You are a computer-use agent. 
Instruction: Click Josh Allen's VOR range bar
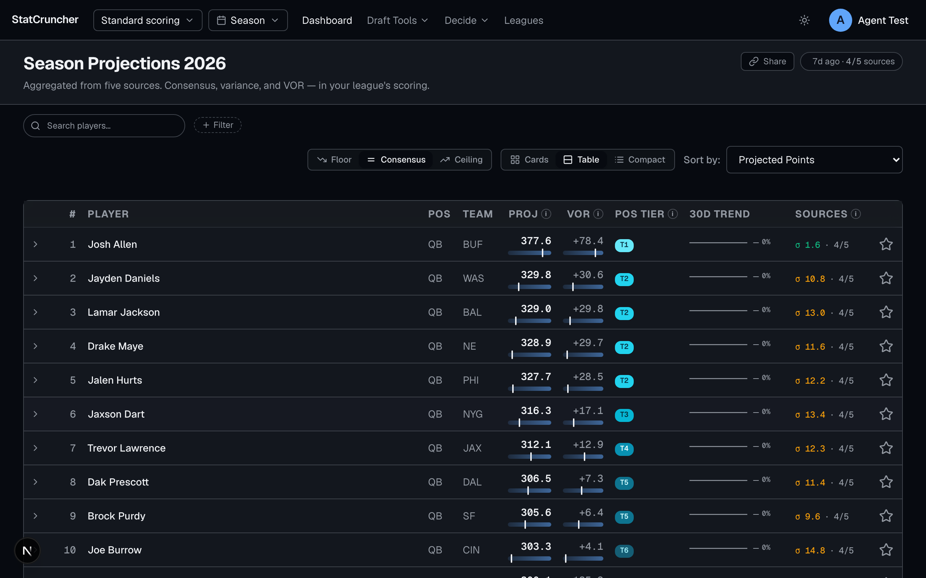[x=583, y=253]
